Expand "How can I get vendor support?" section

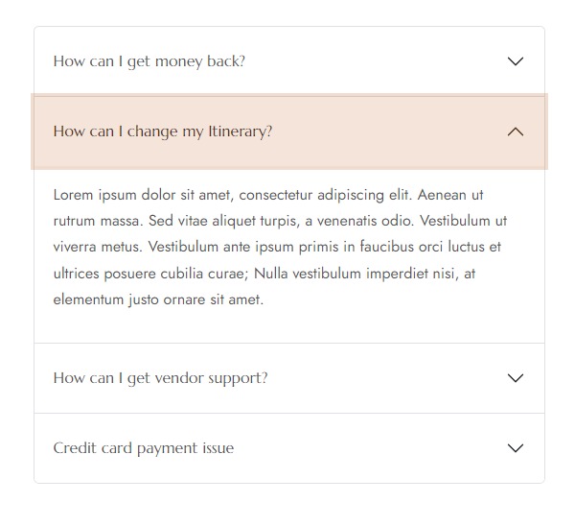coord(289,378)
